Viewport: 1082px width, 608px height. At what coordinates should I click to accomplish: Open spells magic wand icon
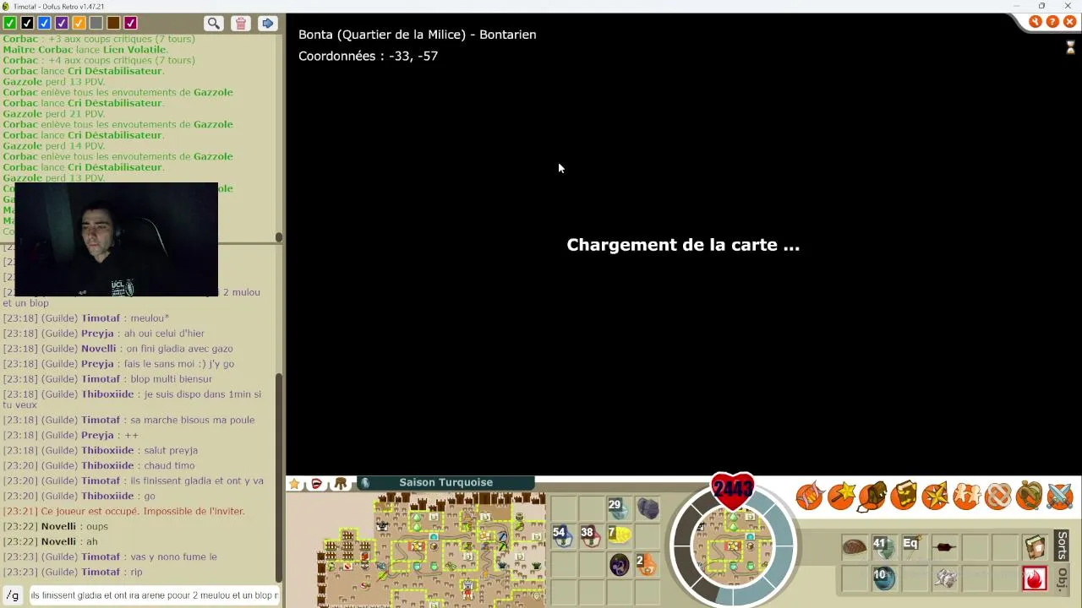click(x=841, y=497)
